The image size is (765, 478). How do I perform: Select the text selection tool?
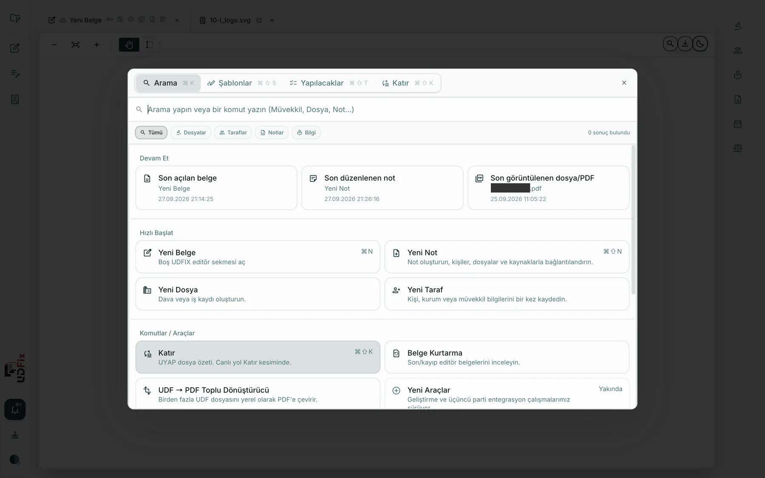tap(149, 45)
